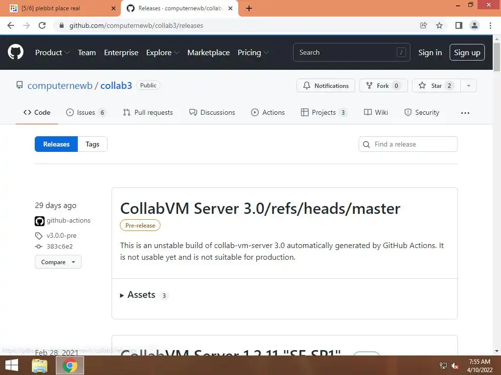The image size is (501, 375).
Task: Open the Discussions tab
Action: tap(212, 113)
